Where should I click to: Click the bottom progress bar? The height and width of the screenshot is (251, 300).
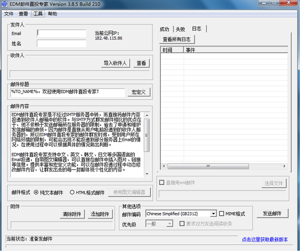coord(149,246)
